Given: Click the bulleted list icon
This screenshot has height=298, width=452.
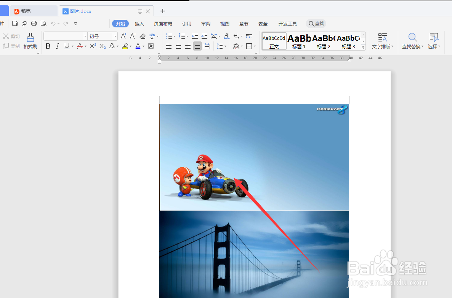Looking at the screenshot, I should [x=169, y=36].
